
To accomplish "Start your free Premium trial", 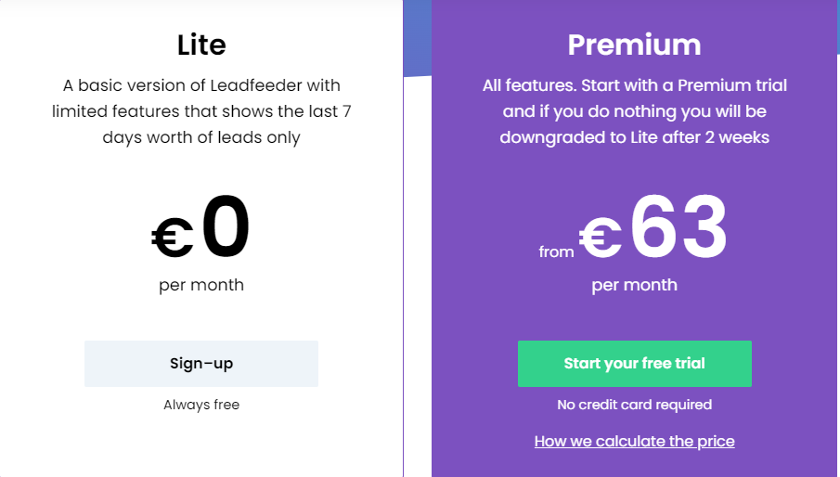I will point(634,364).
